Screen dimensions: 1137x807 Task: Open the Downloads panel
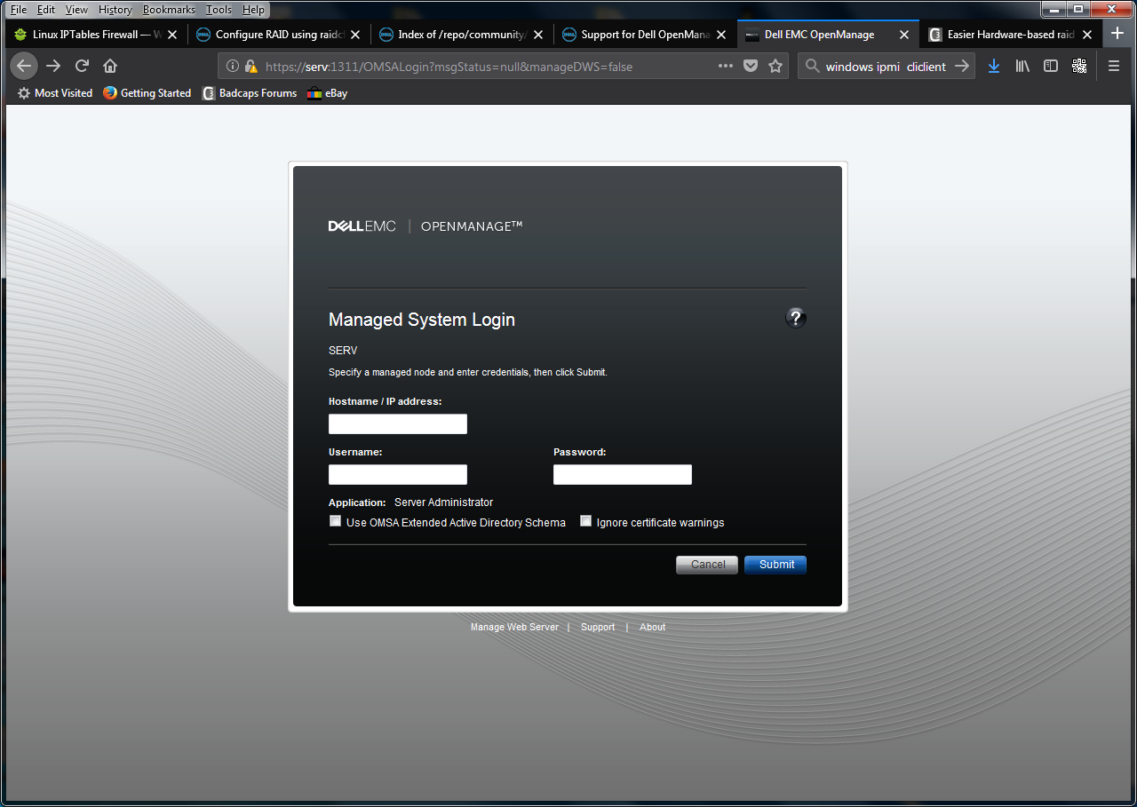coord(994,66)
